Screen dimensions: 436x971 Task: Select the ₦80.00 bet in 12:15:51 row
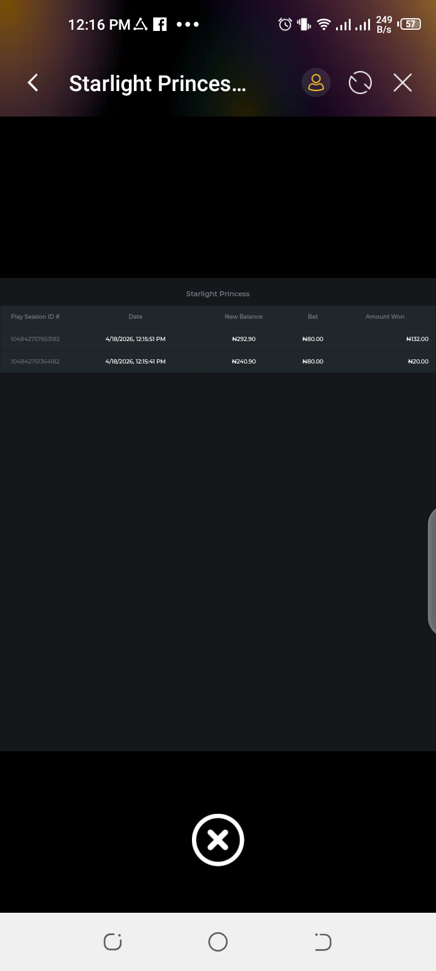[312, 339]
